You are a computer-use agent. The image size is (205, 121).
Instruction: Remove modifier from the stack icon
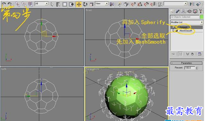(192, 54)
